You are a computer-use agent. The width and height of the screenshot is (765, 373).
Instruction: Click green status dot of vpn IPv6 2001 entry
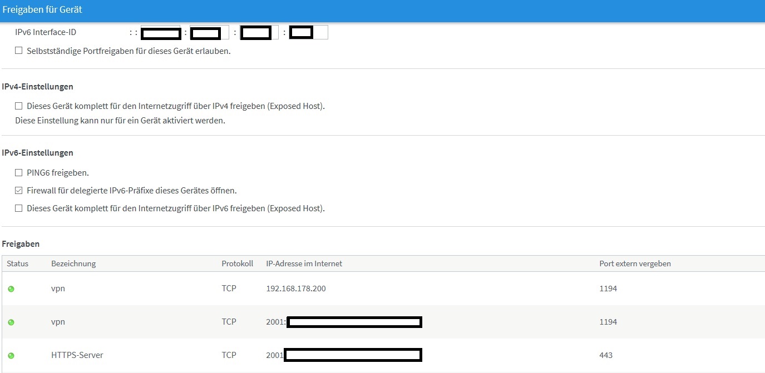coord(11,322)
